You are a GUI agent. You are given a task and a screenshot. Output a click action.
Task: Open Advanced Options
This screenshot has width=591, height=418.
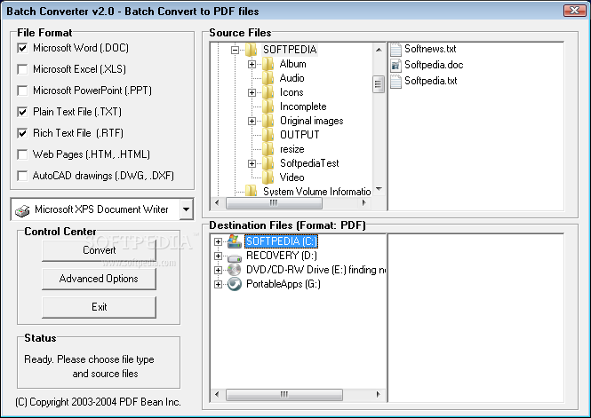[100, 279]
